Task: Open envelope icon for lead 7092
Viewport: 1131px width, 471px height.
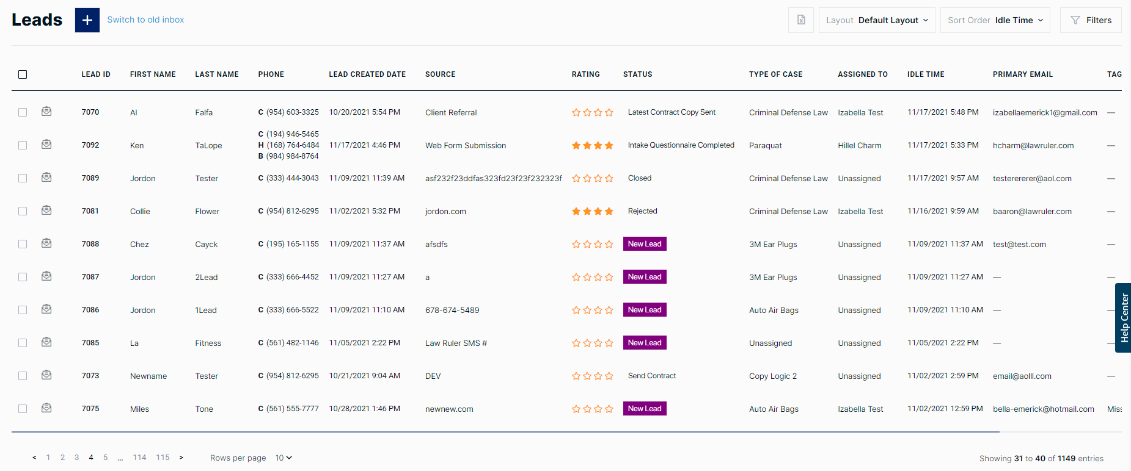Action: 46,145
